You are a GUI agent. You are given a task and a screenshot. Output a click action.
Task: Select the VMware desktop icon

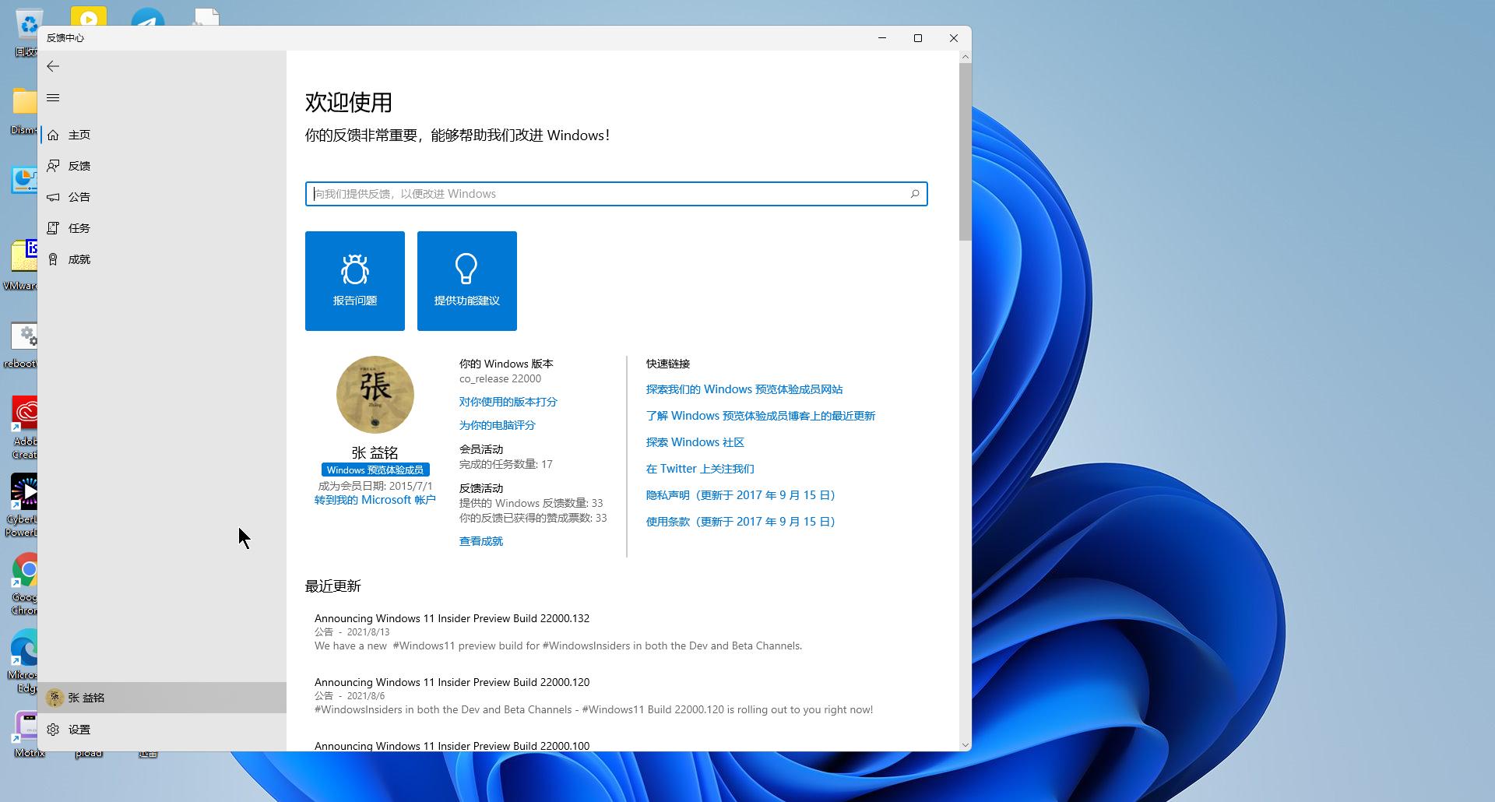pyautogui.click(x=22, y=265)
